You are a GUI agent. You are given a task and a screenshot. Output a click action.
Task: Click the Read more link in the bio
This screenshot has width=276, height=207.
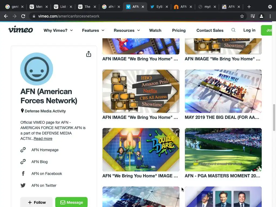[43, 139]
